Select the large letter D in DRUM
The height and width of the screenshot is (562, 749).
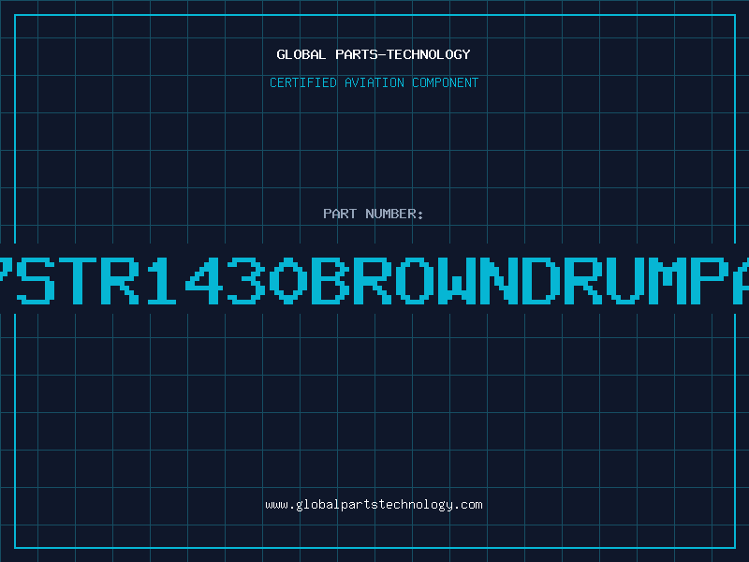(x=540, y=280)
